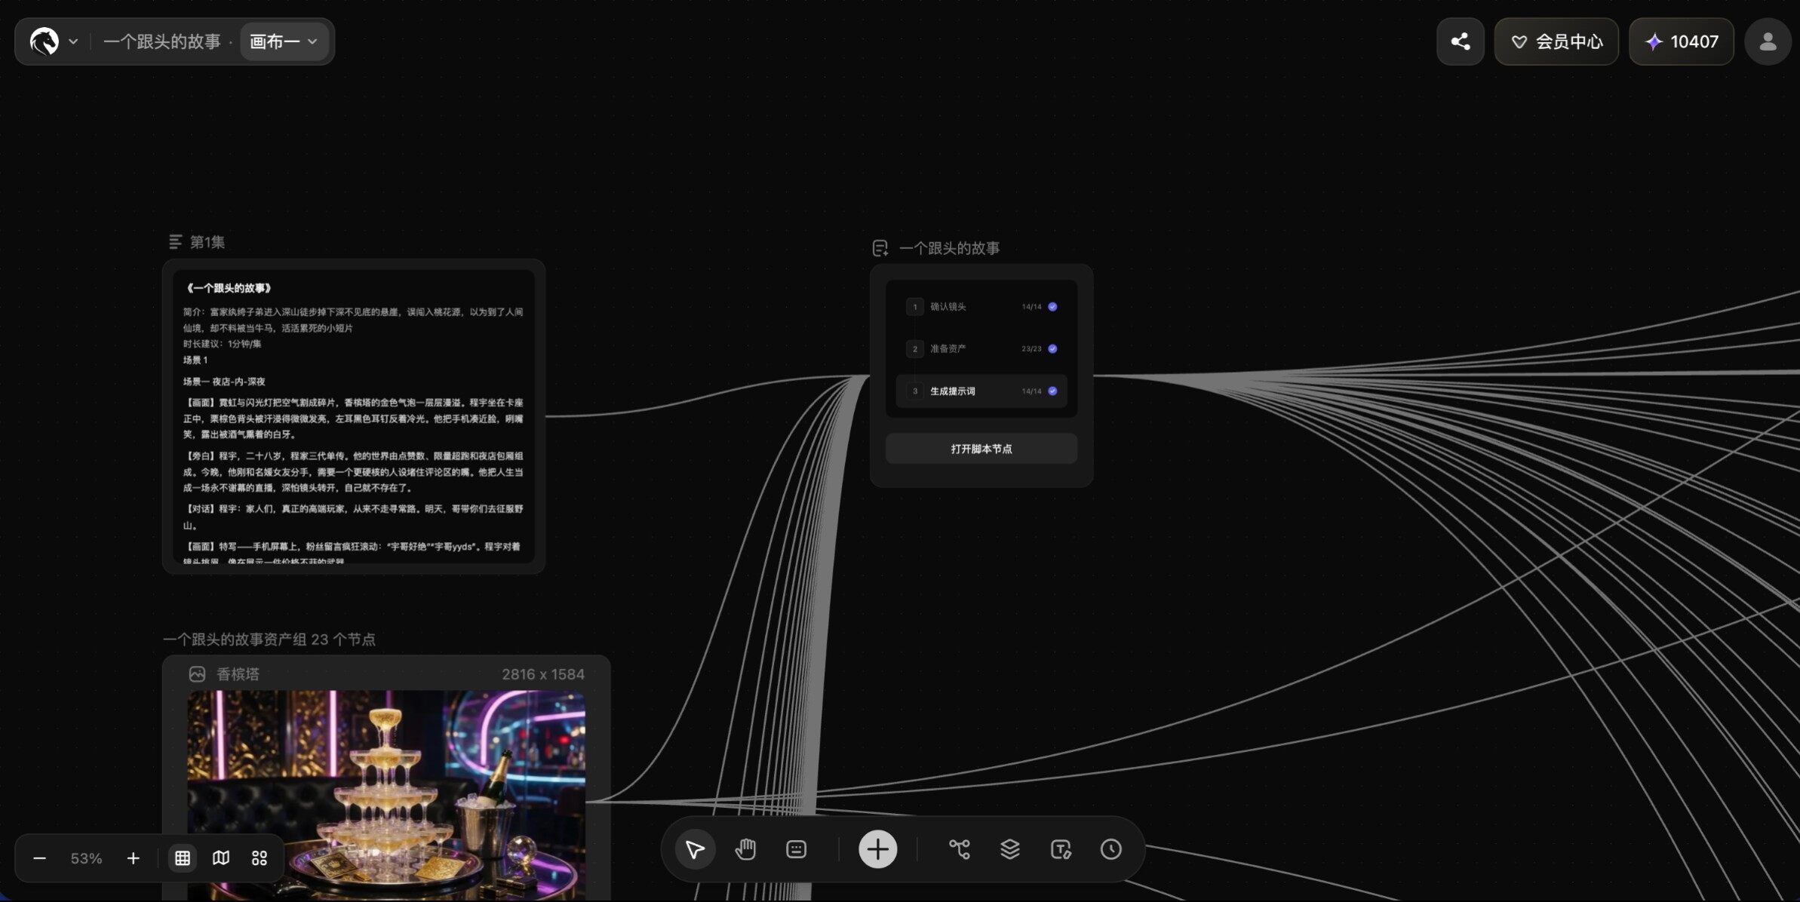1800x902 pixels.
Task: Toggle the minimap view icon
Action: [x=221, y=858]
